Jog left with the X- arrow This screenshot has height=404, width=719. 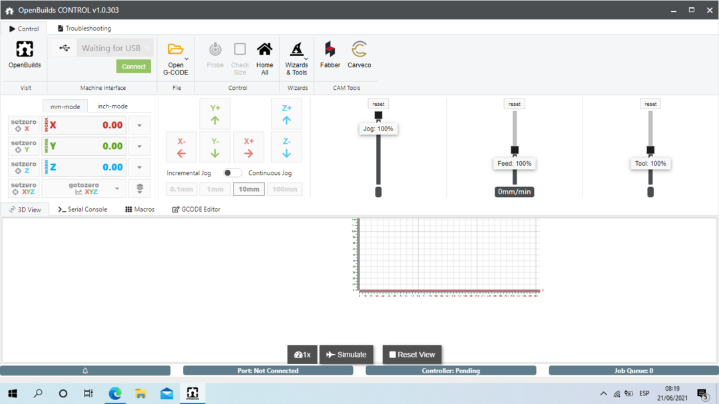click(181, 147)
